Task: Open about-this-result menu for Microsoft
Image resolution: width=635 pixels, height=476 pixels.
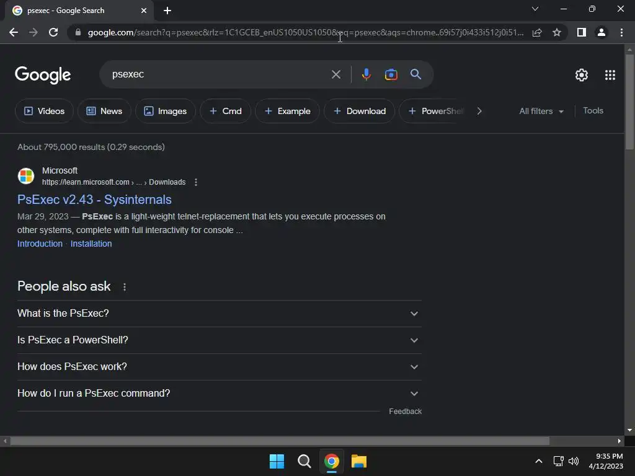Action: 196,182
